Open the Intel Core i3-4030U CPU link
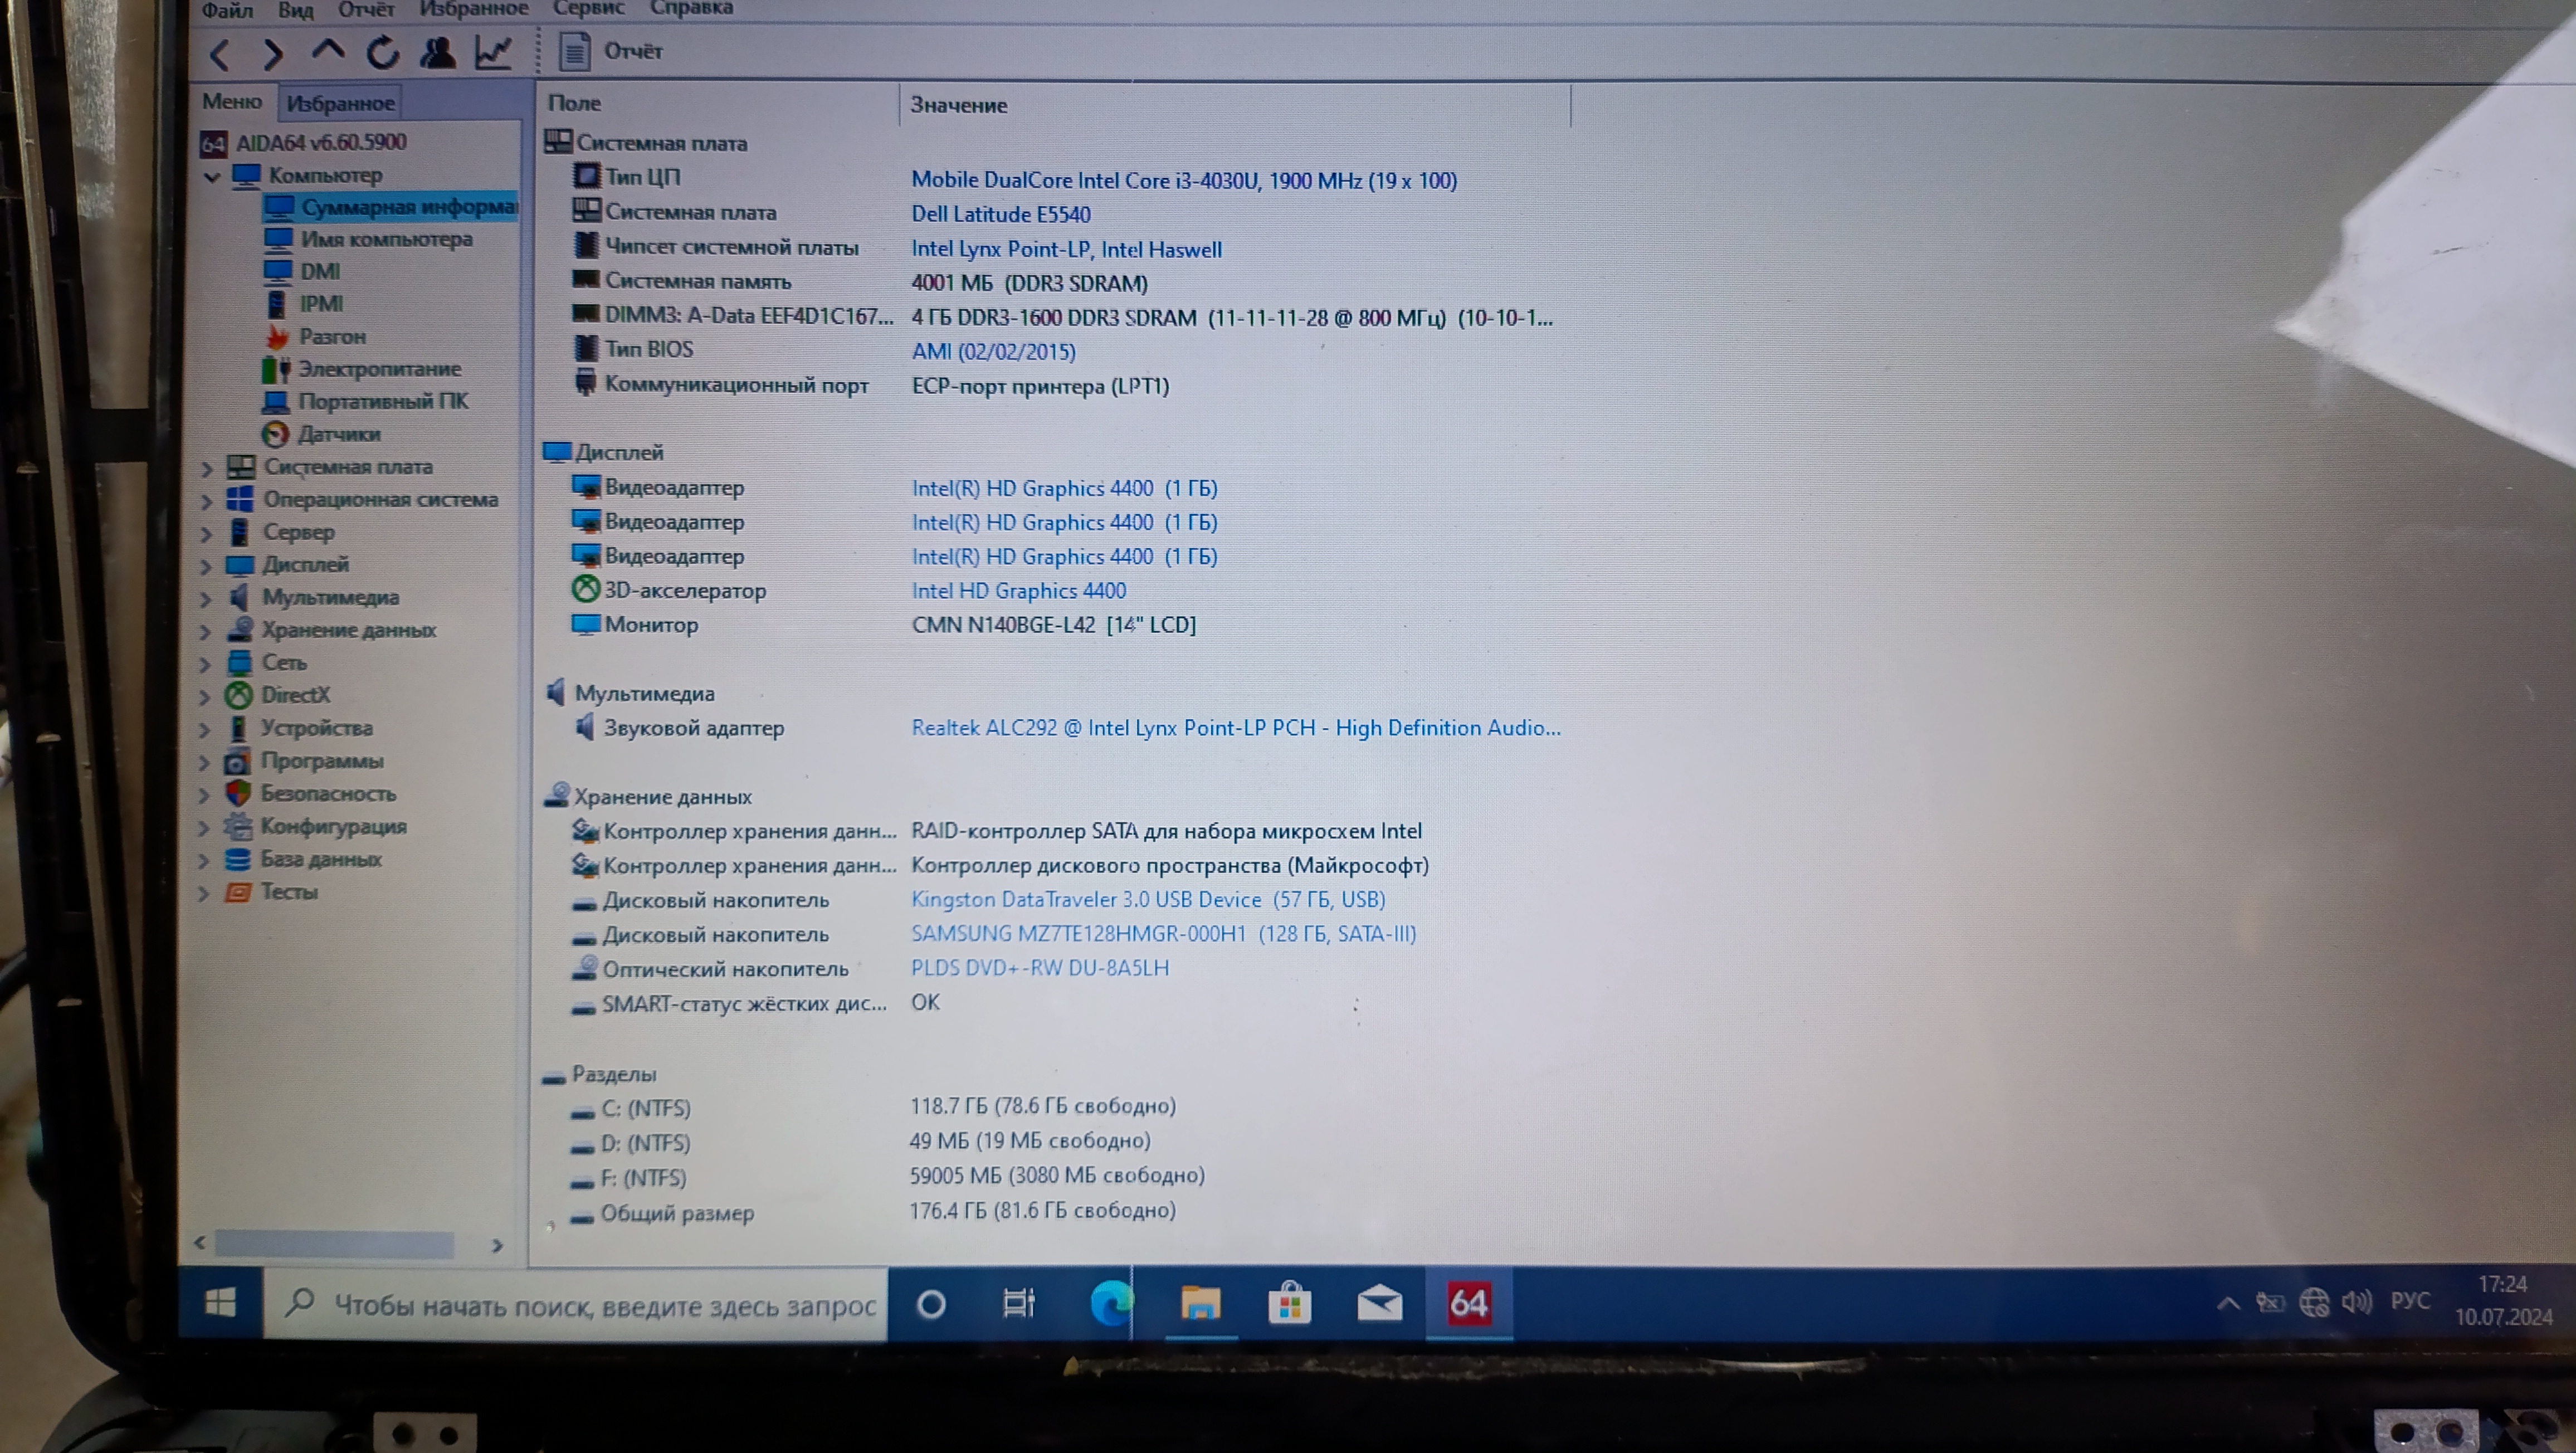2576x1453 pixels. (1184, 181)
